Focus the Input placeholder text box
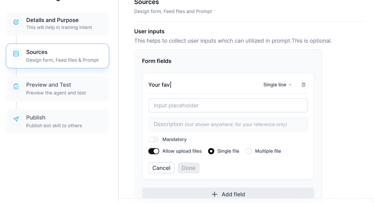Image resolution: width=374 pixels, height=203 pixels. pos(228,105)
